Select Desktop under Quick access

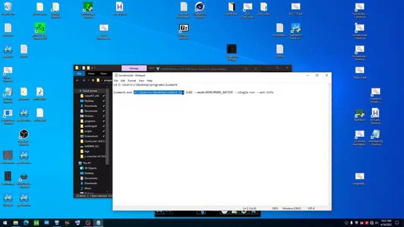[x=89, y=101]
